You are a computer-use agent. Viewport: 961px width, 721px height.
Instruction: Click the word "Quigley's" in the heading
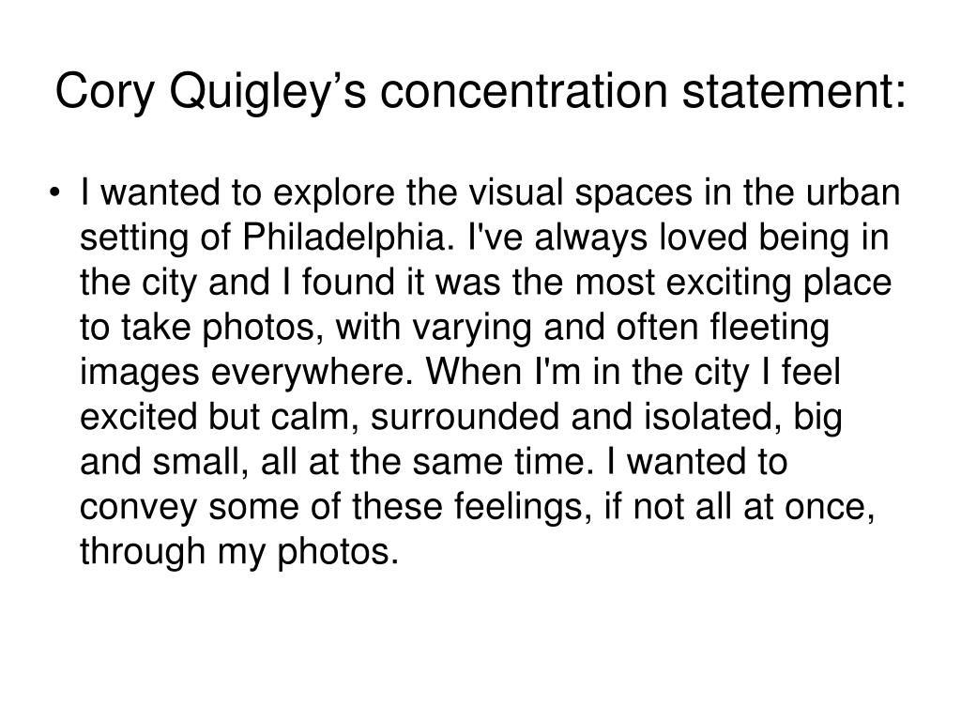click(x=267, y=92)
